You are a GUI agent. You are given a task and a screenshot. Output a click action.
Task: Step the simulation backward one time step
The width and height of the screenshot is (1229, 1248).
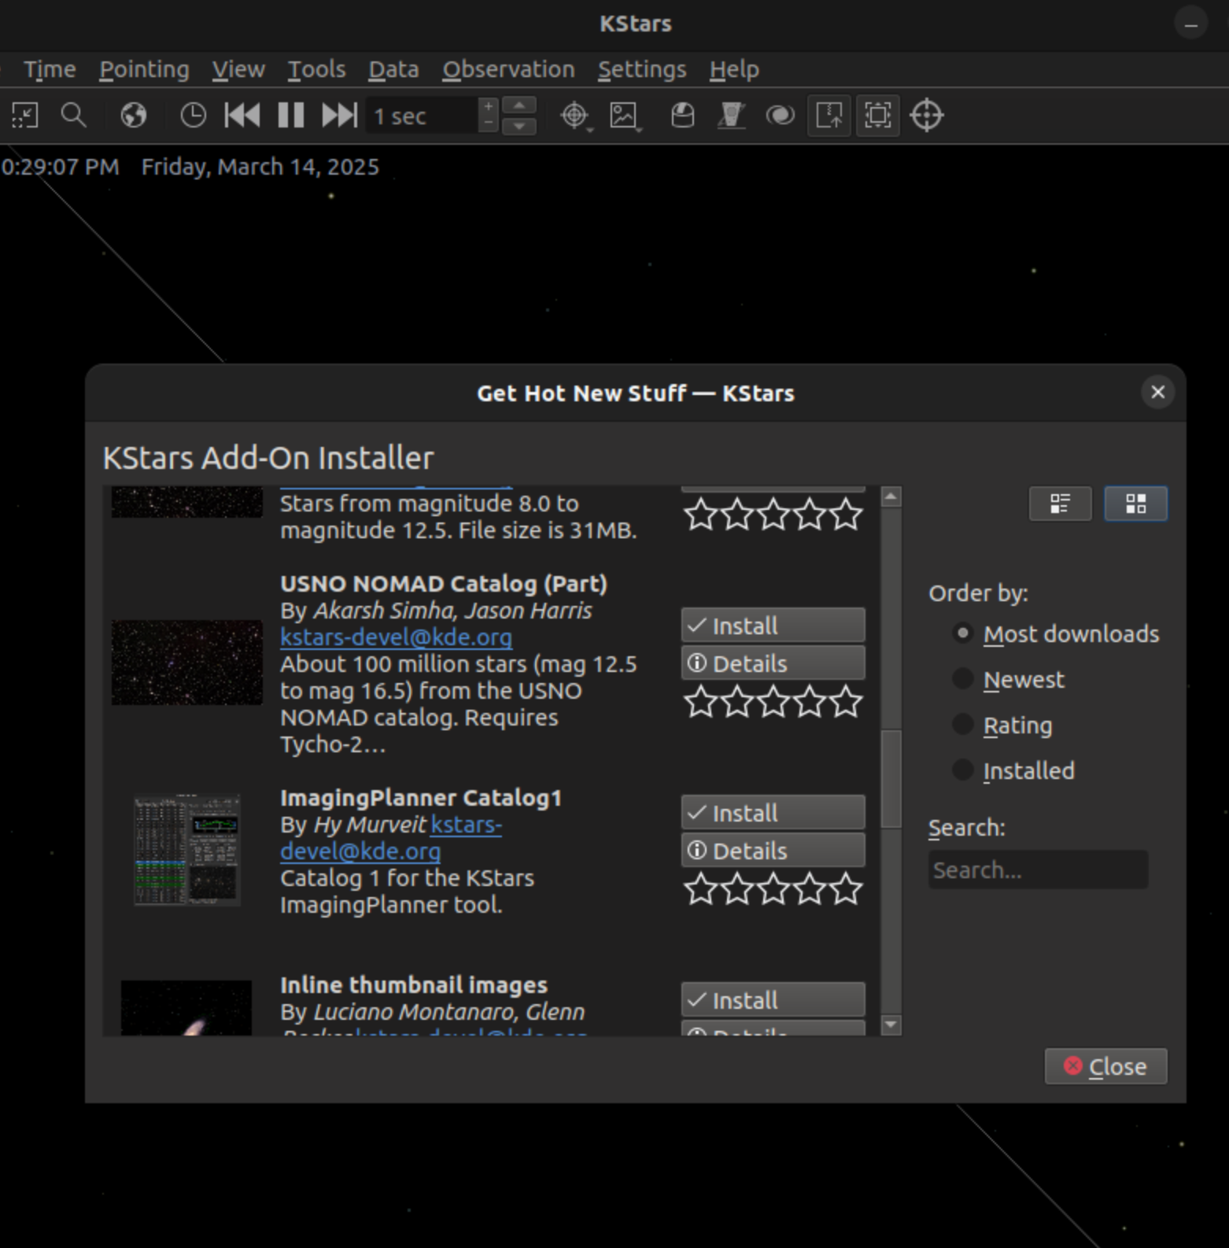click(242, 116)
